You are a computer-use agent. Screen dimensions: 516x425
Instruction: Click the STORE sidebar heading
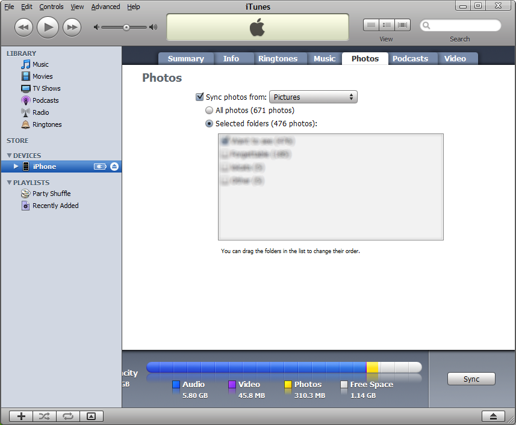(x=17, y=141)
